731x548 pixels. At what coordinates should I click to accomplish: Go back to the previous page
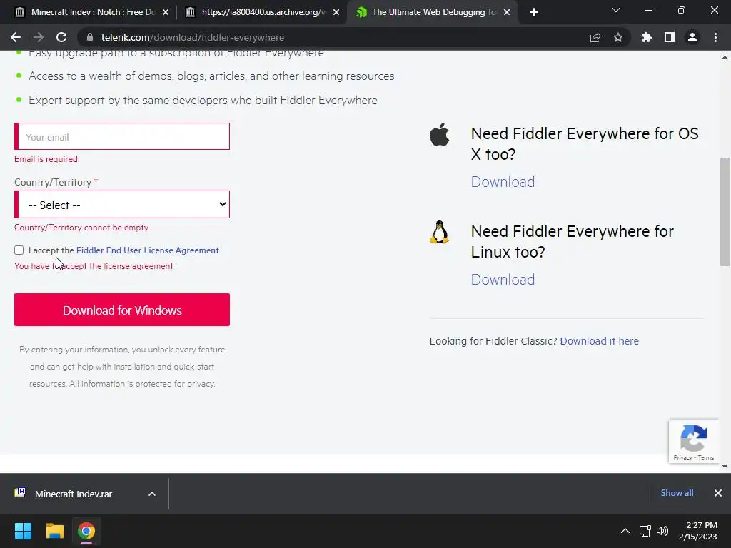tap(16, 37)
